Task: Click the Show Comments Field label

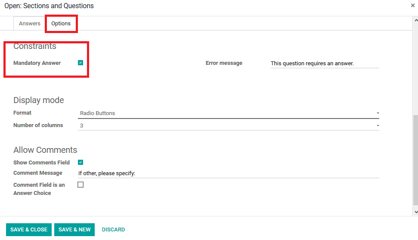Action: [42, 162]
